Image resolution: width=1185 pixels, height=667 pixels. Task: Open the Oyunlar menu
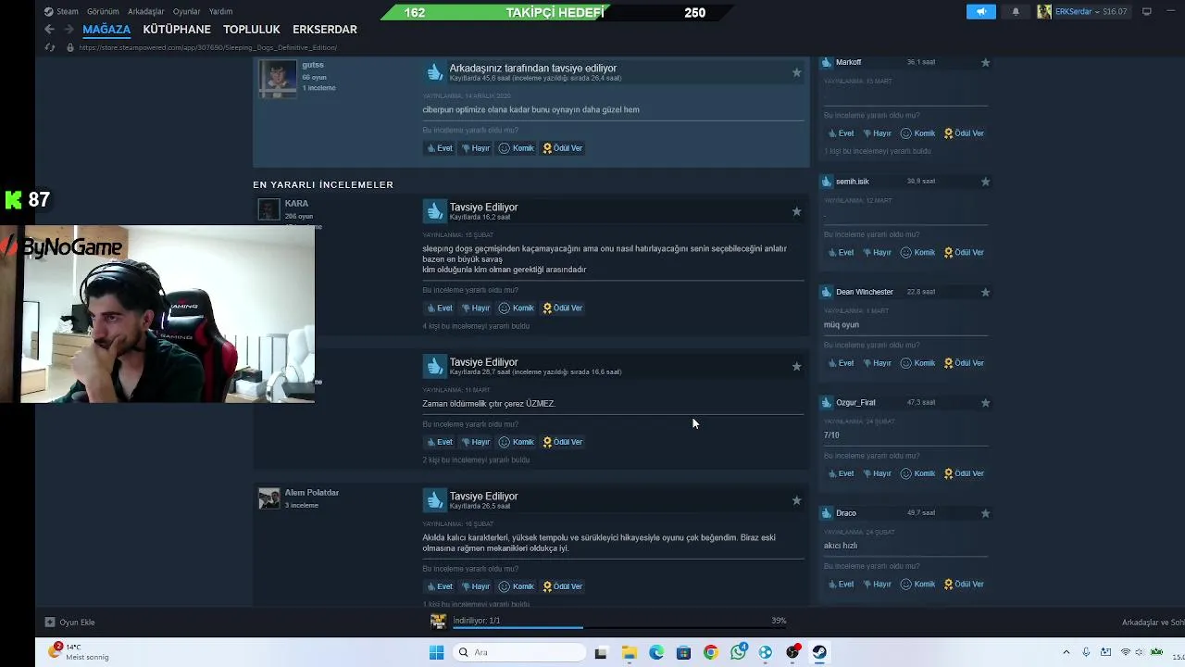tap(186, 12)
